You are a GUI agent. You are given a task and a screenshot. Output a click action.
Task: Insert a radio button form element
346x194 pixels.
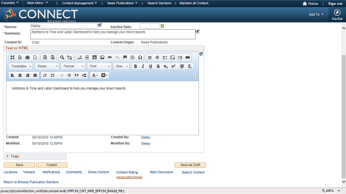pyautogui.click(x=157, y=58)
